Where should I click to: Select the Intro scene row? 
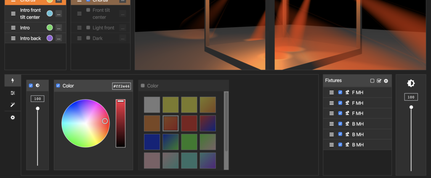coord(35,28)
